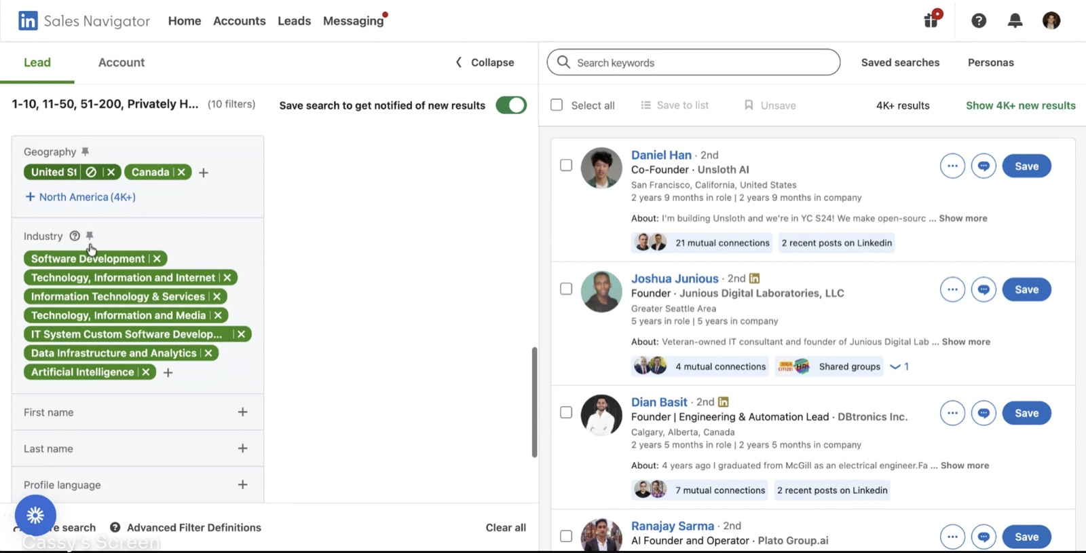
Task: Select Dian Basit's checkbox
Action: click(x=566, y=412)
